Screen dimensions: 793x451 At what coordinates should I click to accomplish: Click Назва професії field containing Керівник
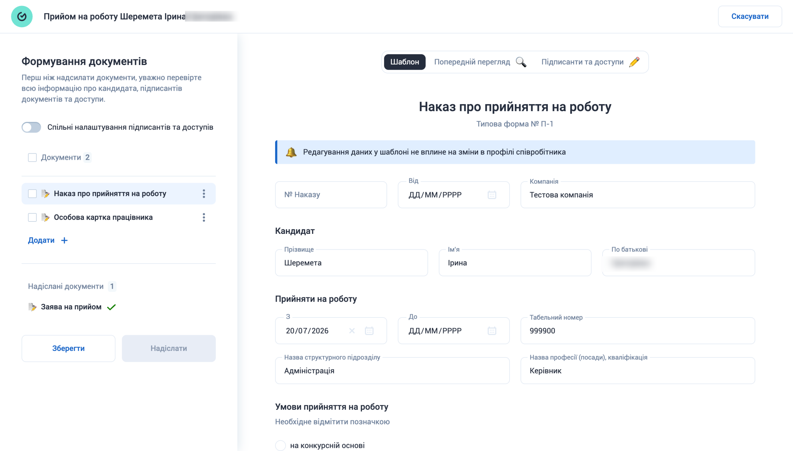coord(637,371)
